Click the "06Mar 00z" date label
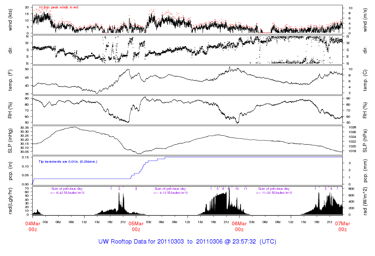The width and height of the screenshot is (375, 256). 240,226
